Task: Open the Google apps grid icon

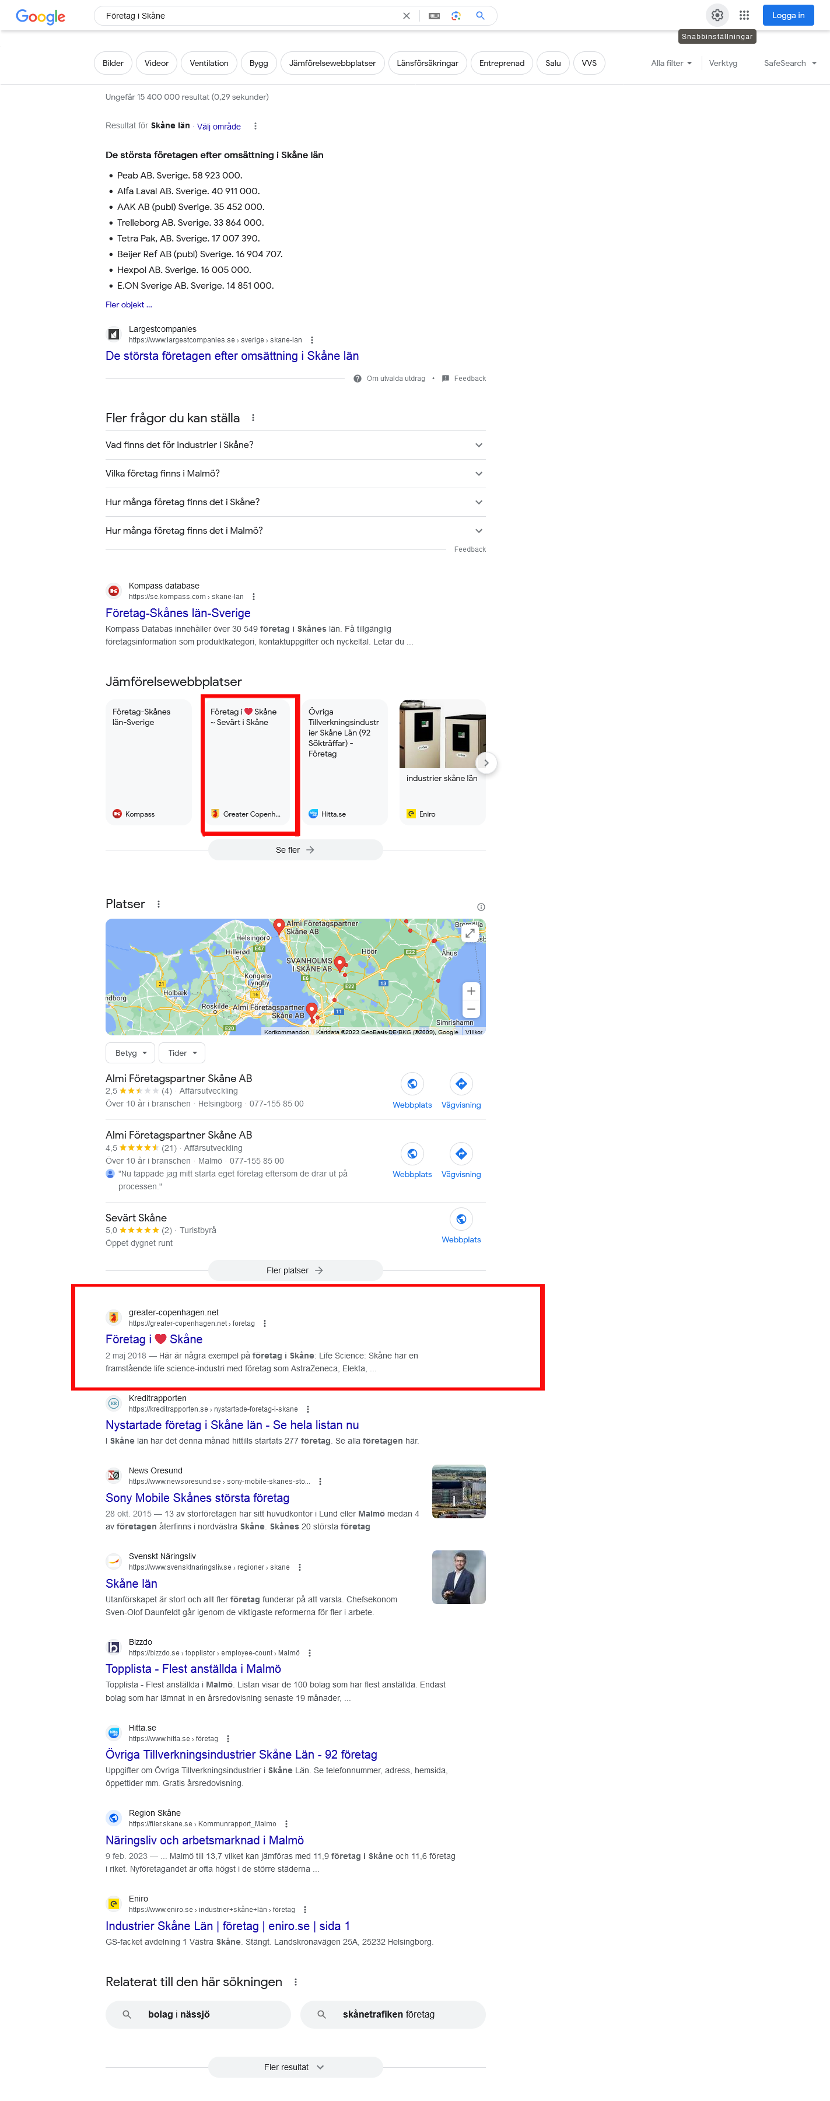Action: (x=744, y=15)
